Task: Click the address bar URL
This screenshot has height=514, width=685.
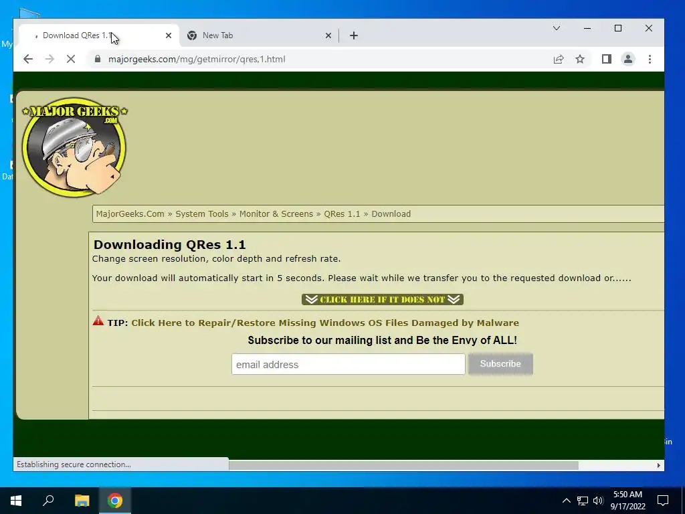Action: point(197,59)
